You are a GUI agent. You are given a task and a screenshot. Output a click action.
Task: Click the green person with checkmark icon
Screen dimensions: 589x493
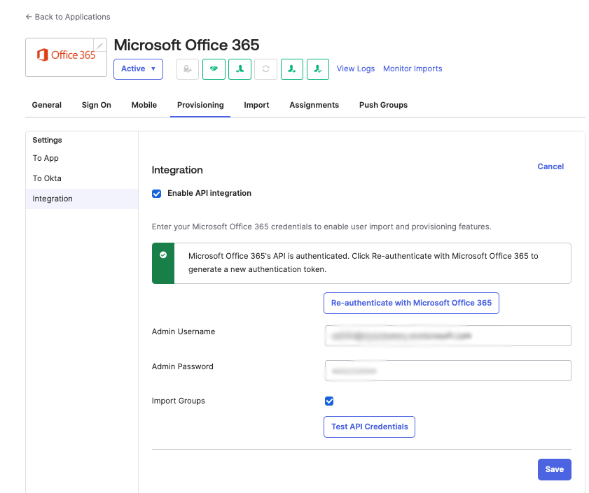(x=318, y=69)
